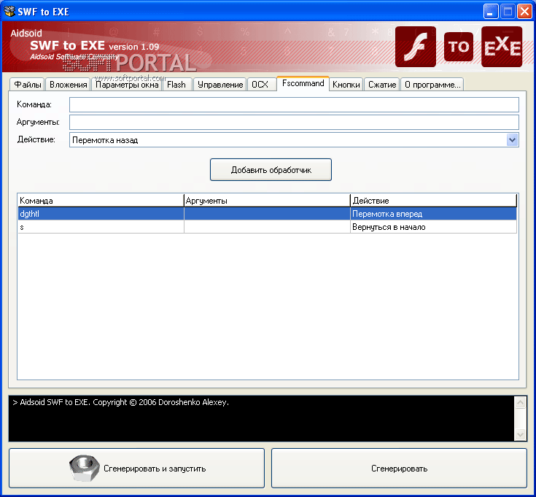Click the Вернуться в начало action cell
Viewport: 536px width, 497px height.
433,227
